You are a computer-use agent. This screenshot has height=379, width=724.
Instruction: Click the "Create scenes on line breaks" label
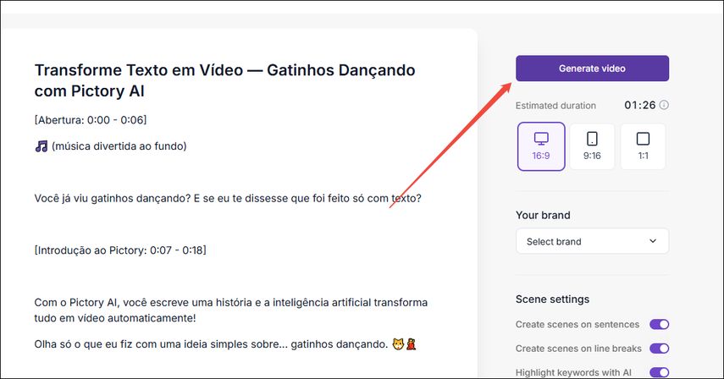tap(578, 349)
